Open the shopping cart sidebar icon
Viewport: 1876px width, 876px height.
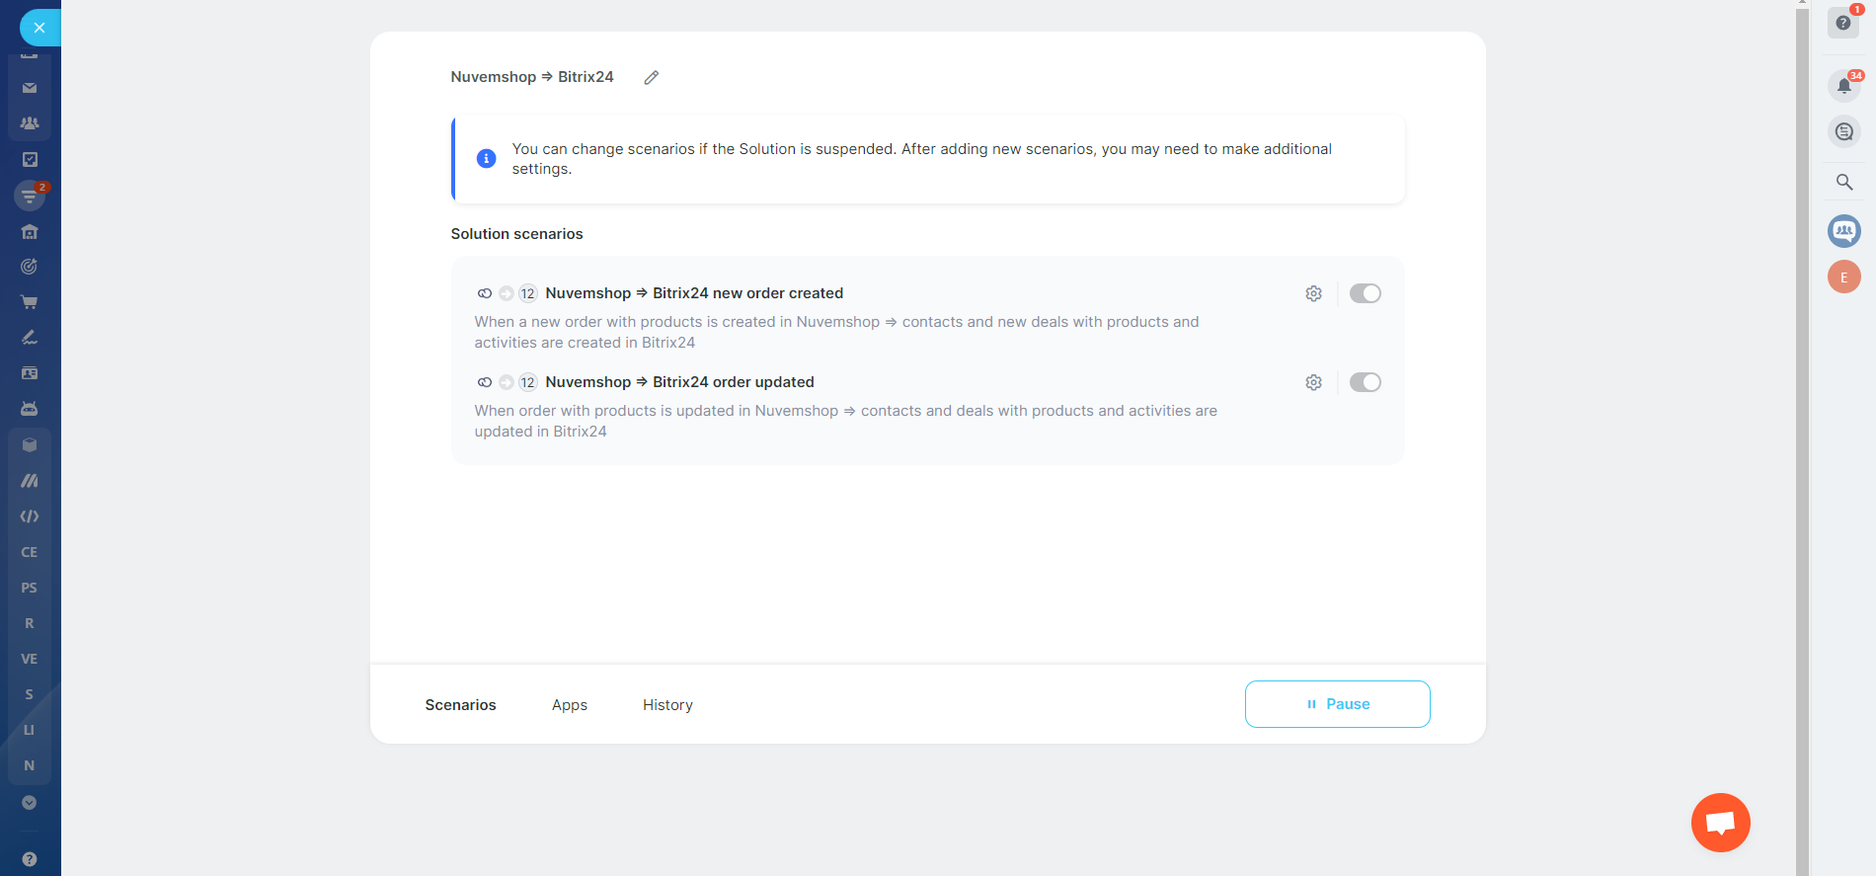(30, 302)
